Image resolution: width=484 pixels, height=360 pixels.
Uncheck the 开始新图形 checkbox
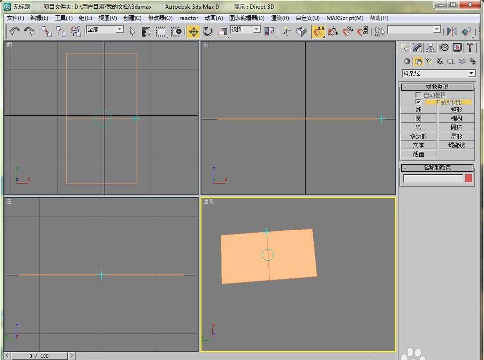click(x=418, y=102)
